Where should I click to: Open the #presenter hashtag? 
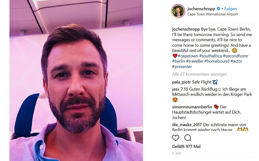click(182, 67)
